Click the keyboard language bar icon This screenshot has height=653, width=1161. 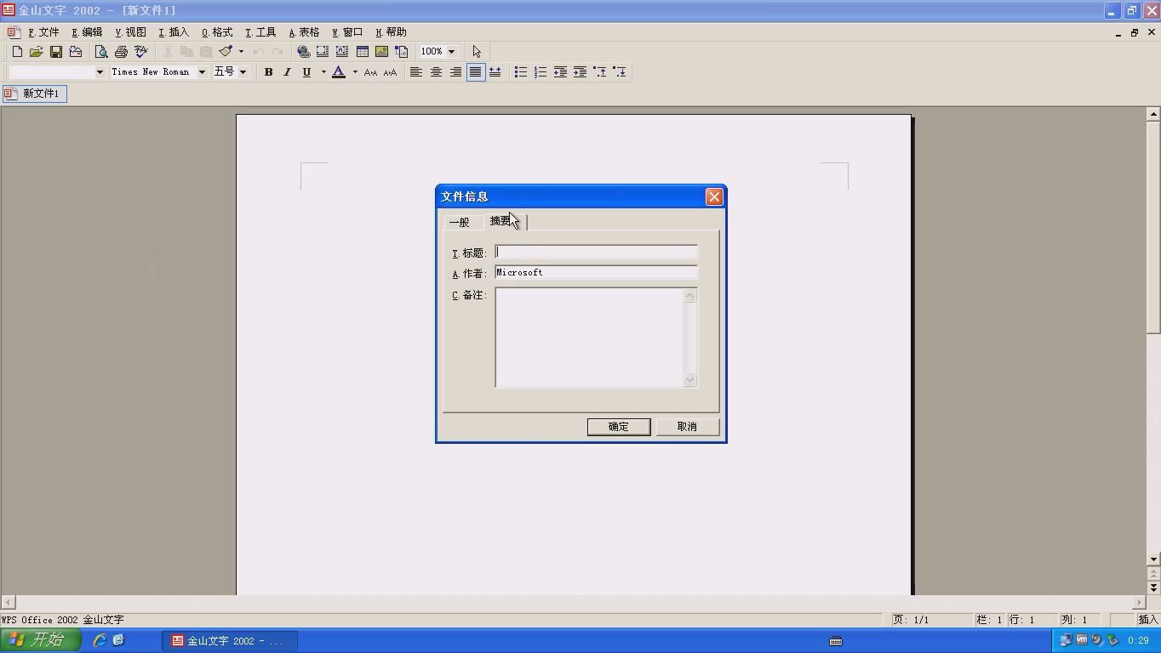coord(836,641)
